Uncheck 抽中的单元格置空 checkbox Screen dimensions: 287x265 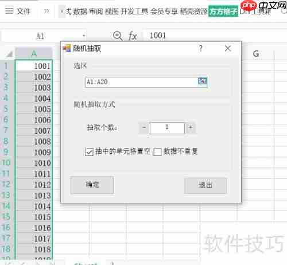[90, 152]
